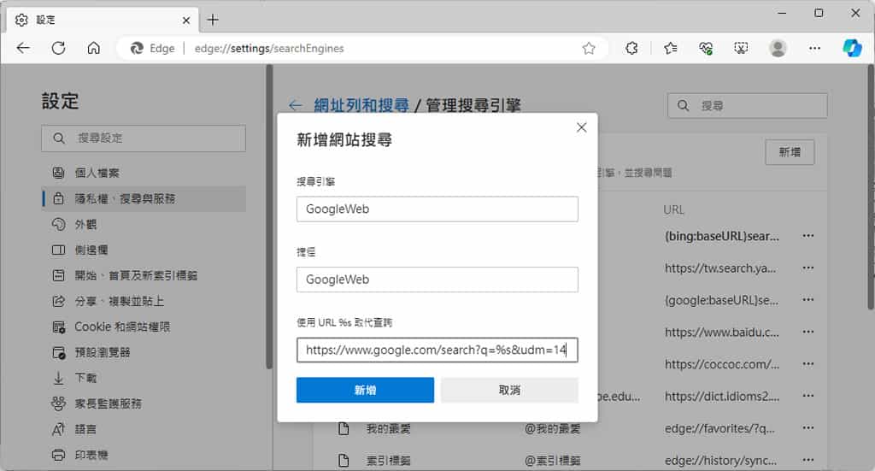Click the address bar edge://settings/searchEngines
The width and height of the screenshot is (875, 471).
click(269, 49)
